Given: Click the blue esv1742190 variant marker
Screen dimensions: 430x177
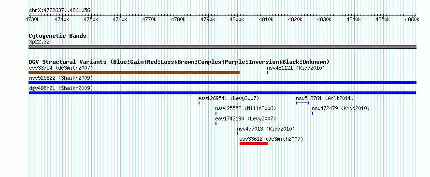Looking at the screenshot, I should (x=216, y=123).
